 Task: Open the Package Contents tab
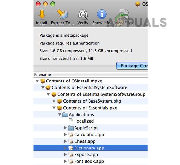point(132,66)
